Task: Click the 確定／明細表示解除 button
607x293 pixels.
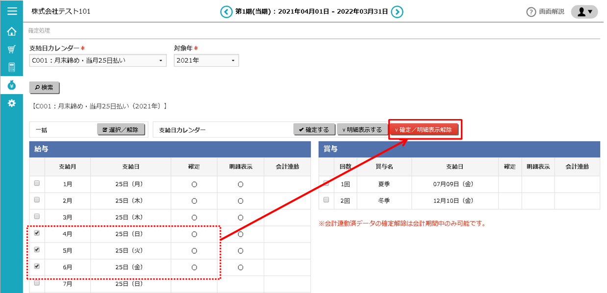Action: click(425, 129)
